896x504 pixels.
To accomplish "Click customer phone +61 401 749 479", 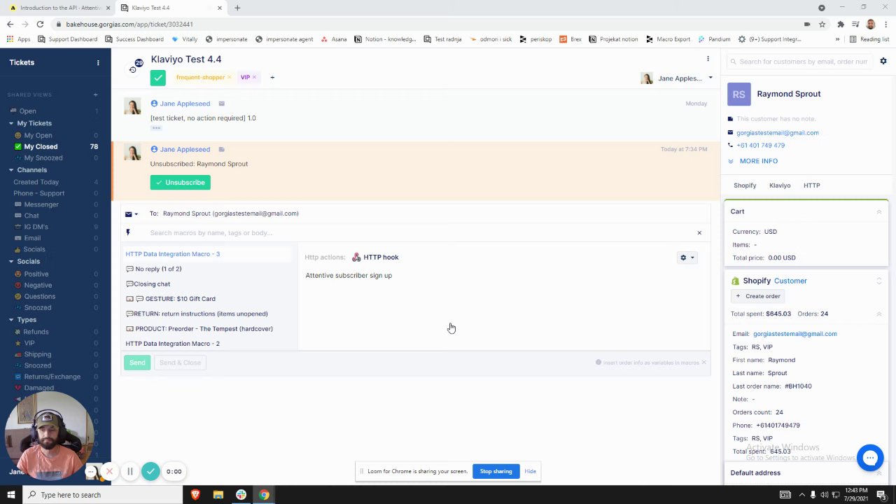I will [x=760, y=146].
